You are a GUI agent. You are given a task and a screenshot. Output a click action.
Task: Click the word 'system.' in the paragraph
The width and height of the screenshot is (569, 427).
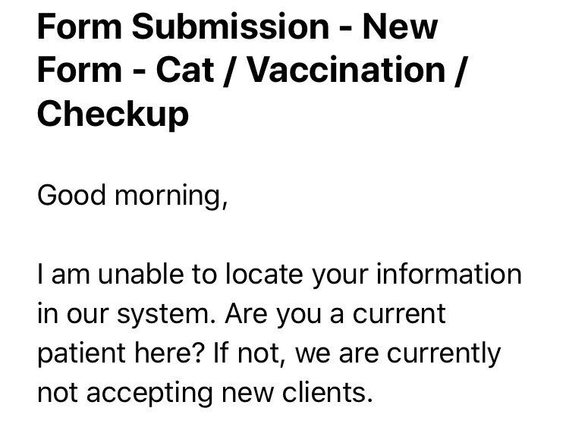(166, 316)
